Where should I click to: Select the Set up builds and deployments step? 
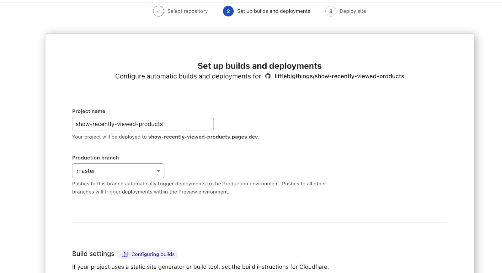click(x=274, y=11)
